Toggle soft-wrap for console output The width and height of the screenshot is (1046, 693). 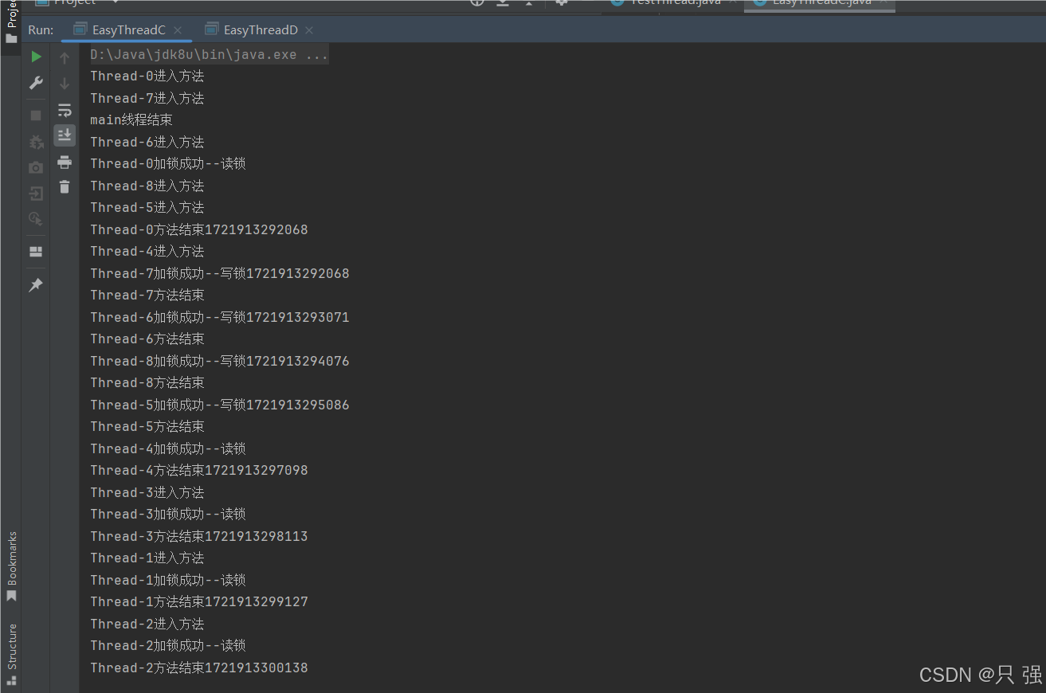click(65, 110)
